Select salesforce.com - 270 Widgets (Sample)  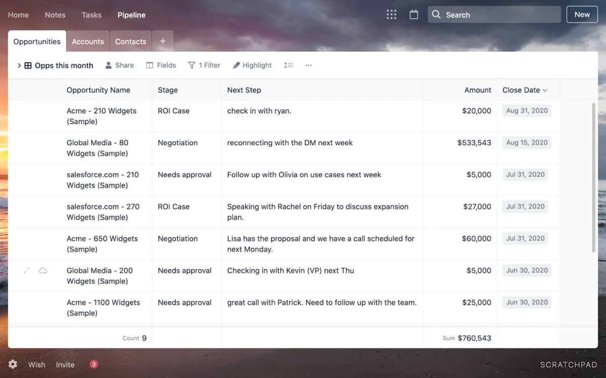point(103,212)
